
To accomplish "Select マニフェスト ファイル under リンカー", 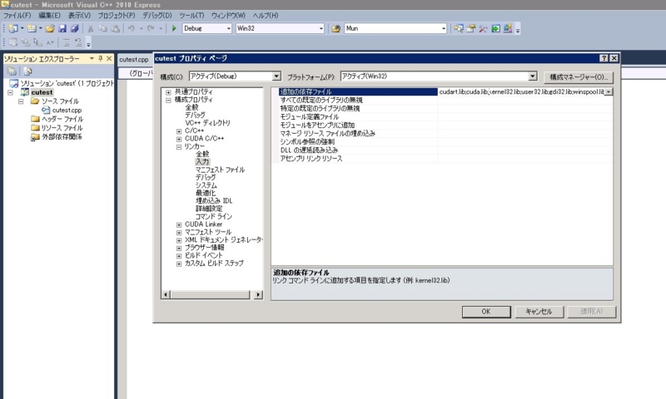I will [220, 170].
